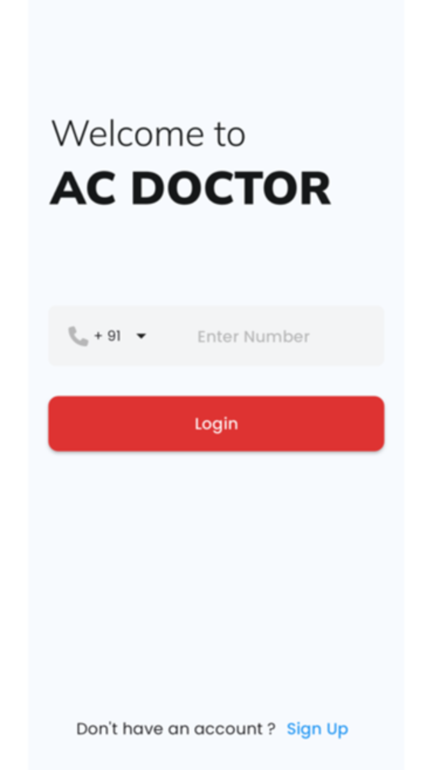The image size is (433, 770).
Task: Click the number 91 in the country code
Action: [x=114, y=336]
